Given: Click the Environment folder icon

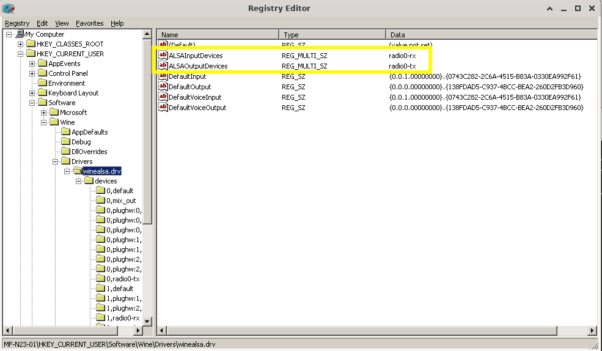Looking at the screenshot, I should coord(43,83).
